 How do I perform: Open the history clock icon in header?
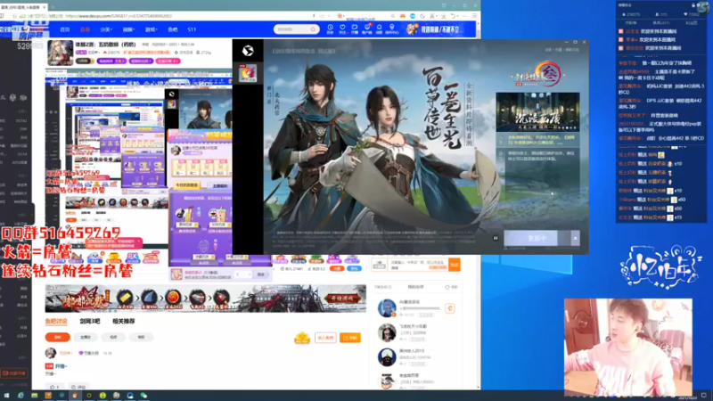(330, 29)
